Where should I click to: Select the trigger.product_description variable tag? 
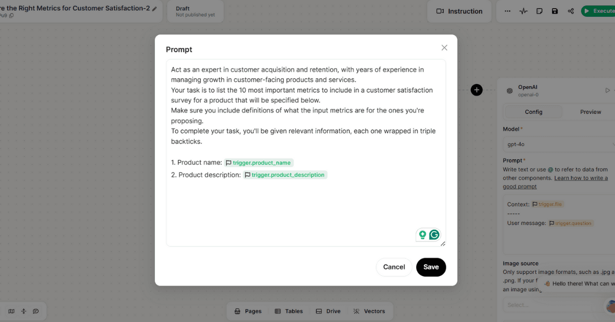click(285, 175)
